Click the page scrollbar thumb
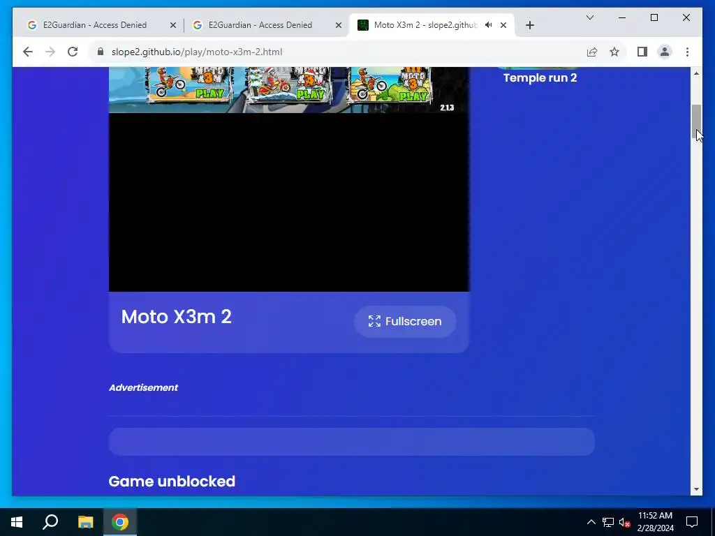Viewport: 715px width, 536px height. click(696, 121)
